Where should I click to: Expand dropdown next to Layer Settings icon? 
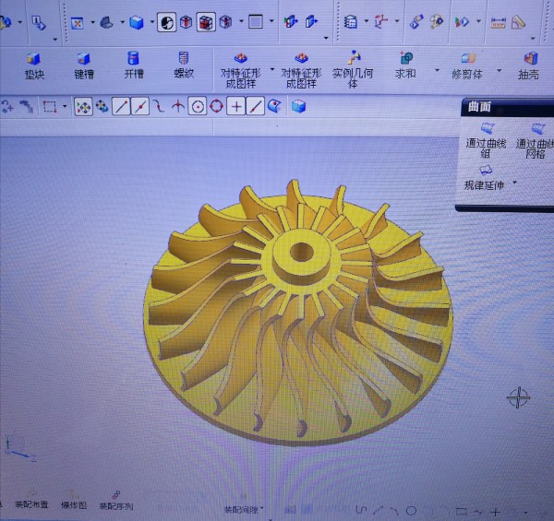tap(366, 21)
